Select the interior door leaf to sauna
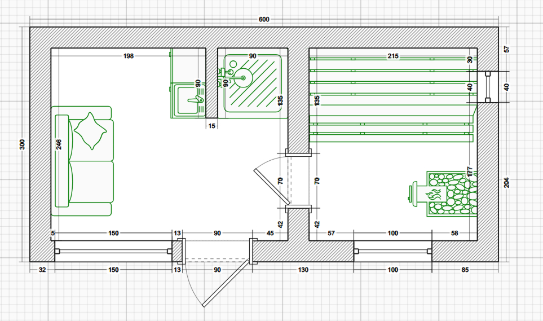The width and height of the screenshot is (543, 321). click(x=272, y=187)
